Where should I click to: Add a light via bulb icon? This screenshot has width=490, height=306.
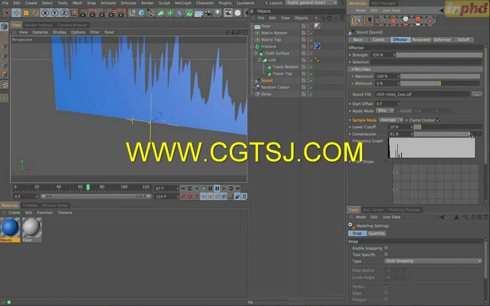pyautogui.click(x=218, y=13)
